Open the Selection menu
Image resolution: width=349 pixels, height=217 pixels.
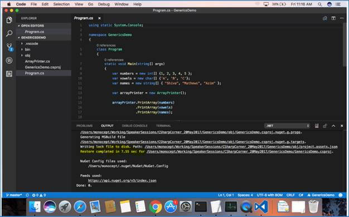(61, 4)
